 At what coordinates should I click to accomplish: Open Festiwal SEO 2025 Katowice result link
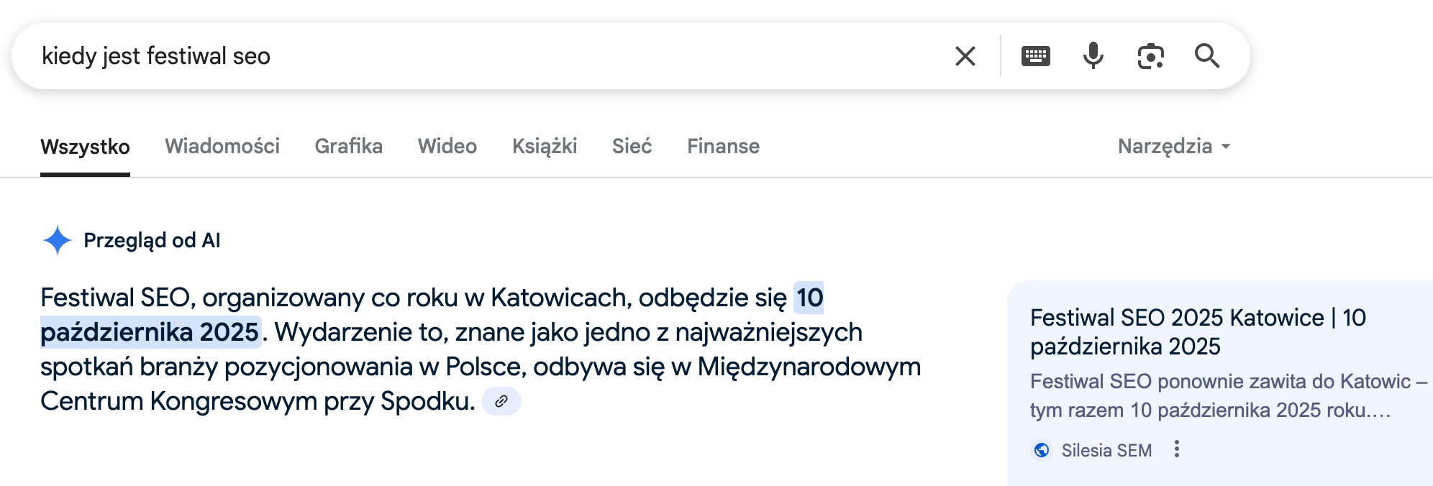(x=1198, y=332)
